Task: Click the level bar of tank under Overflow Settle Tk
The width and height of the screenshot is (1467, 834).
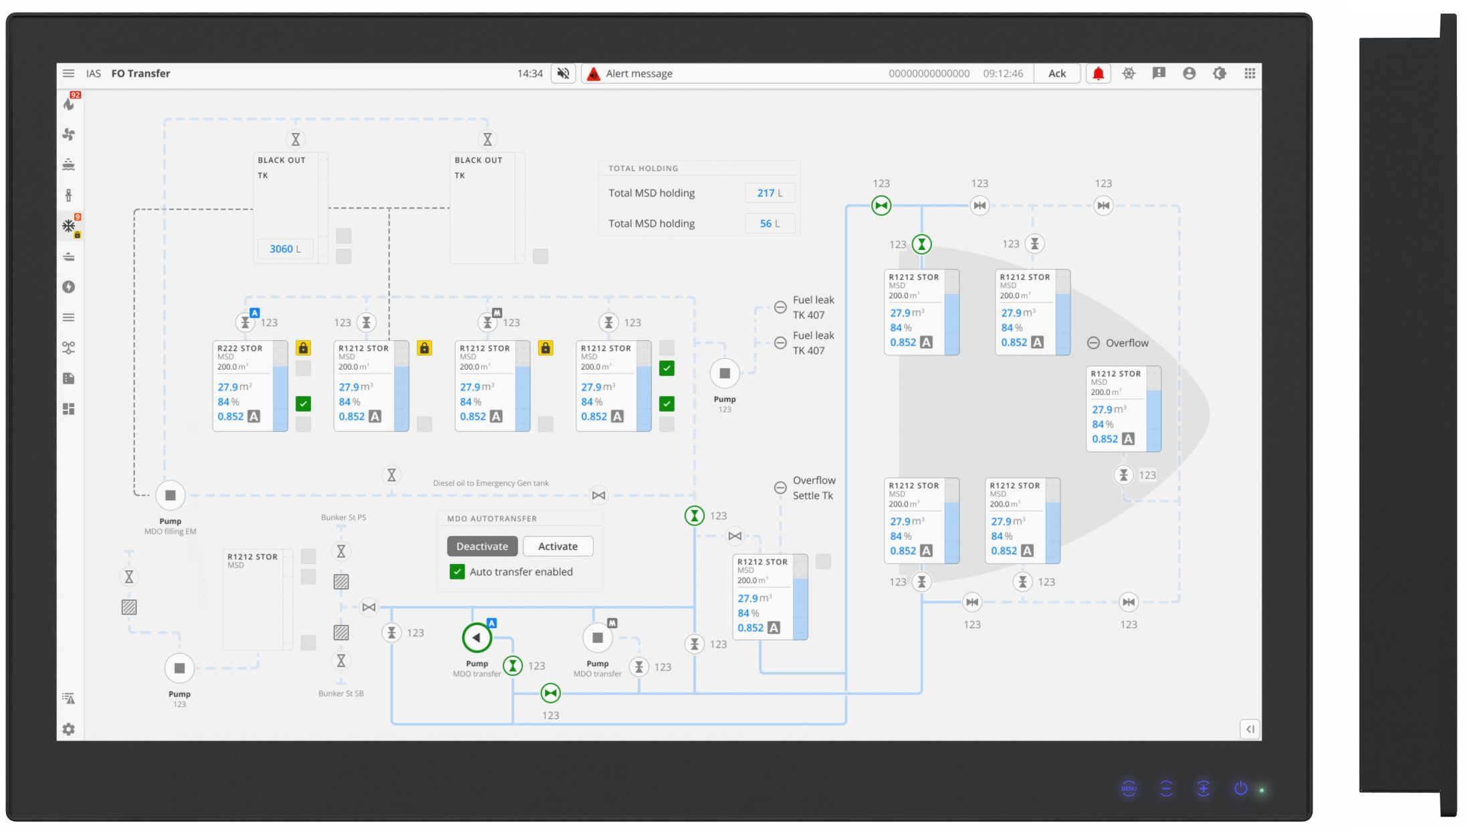Action: [800, 597]
